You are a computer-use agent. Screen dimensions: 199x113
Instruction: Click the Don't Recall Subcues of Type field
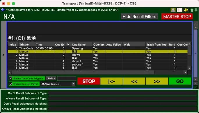pos(122,93)
